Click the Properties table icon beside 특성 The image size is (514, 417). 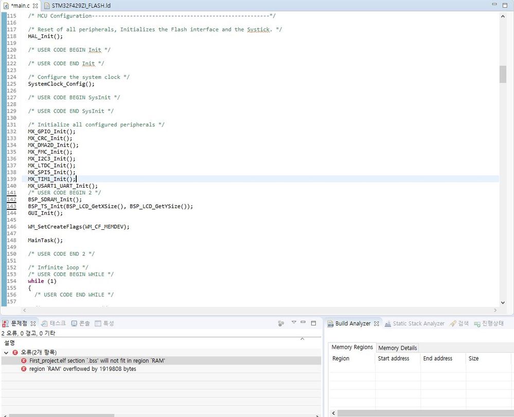point(98,323)
